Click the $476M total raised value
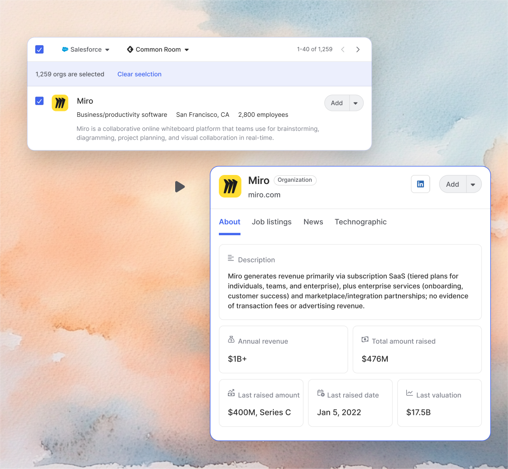The image size is (508, 469). (375, 359)
